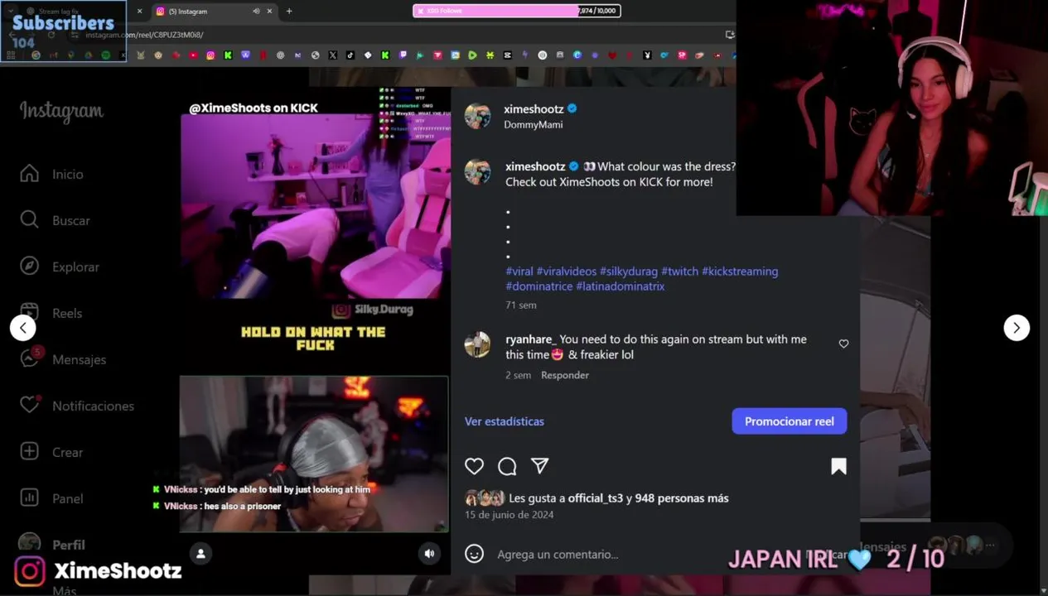
Task: Open the X bookmark in bookmarks bar
Action: tap(332, 55)
